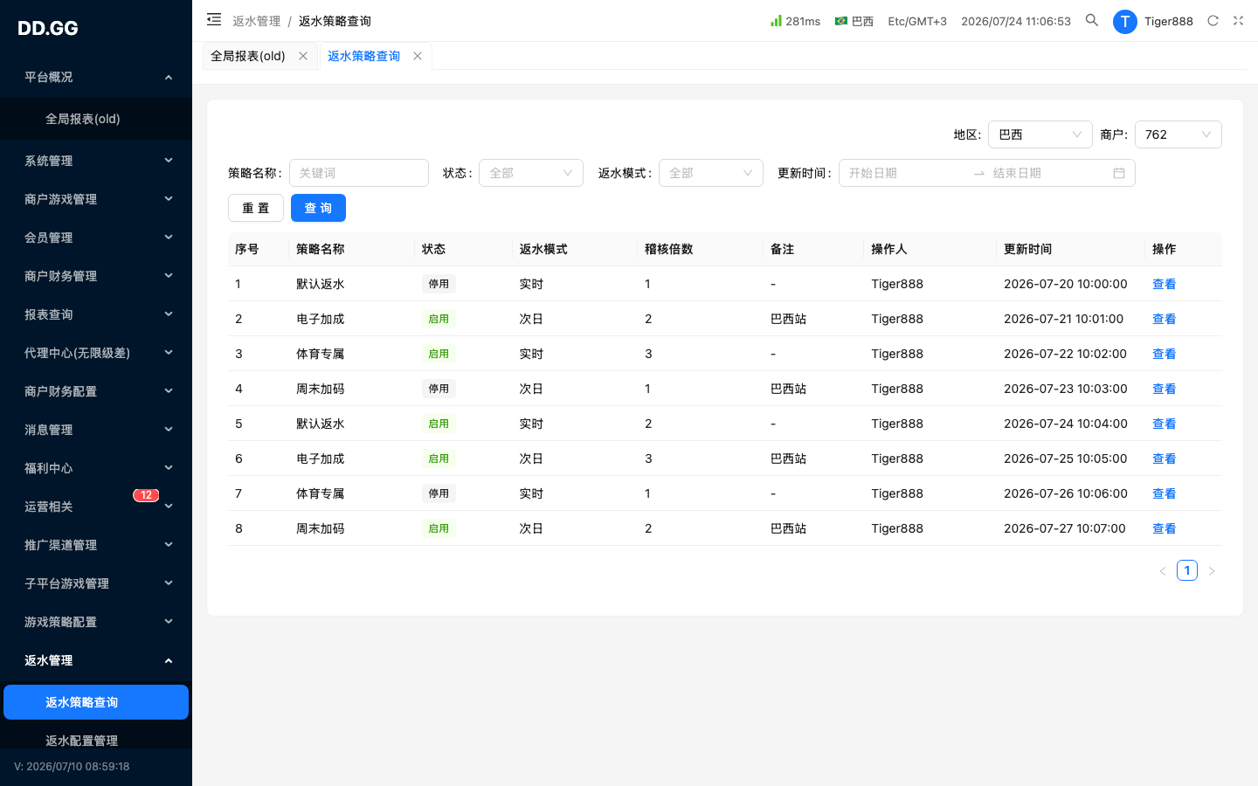Screen dimensions: 1258x786
Task: Click the 查询 button
Action: [318, 208]
